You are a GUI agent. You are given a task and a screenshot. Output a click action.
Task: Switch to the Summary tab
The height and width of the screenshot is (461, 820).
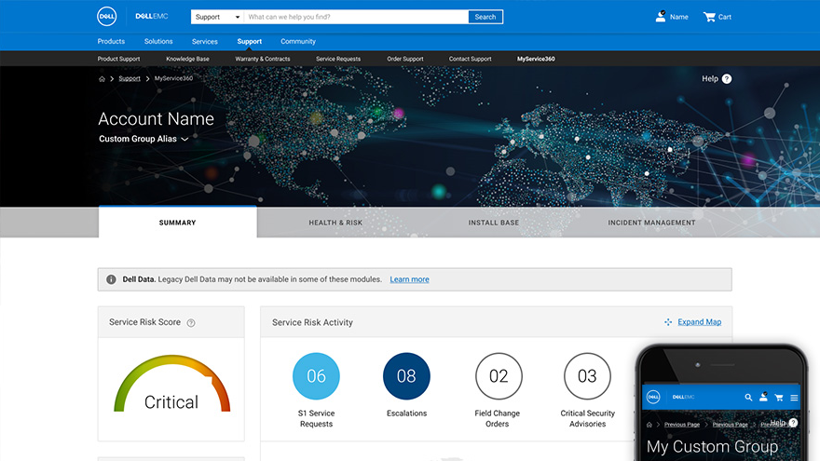click(178, 223)
